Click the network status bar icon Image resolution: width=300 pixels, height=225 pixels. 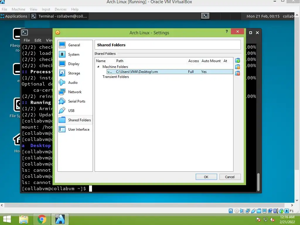(248, 211)
